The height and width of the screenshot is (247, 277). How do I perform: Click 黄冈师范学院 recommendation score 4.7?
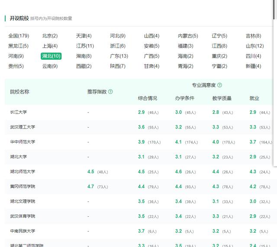91,186
